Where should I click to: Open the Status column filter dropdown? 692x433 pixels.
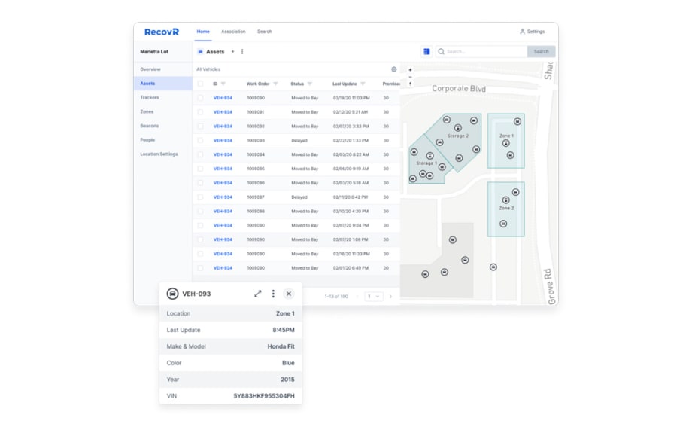tap(309, 84)
